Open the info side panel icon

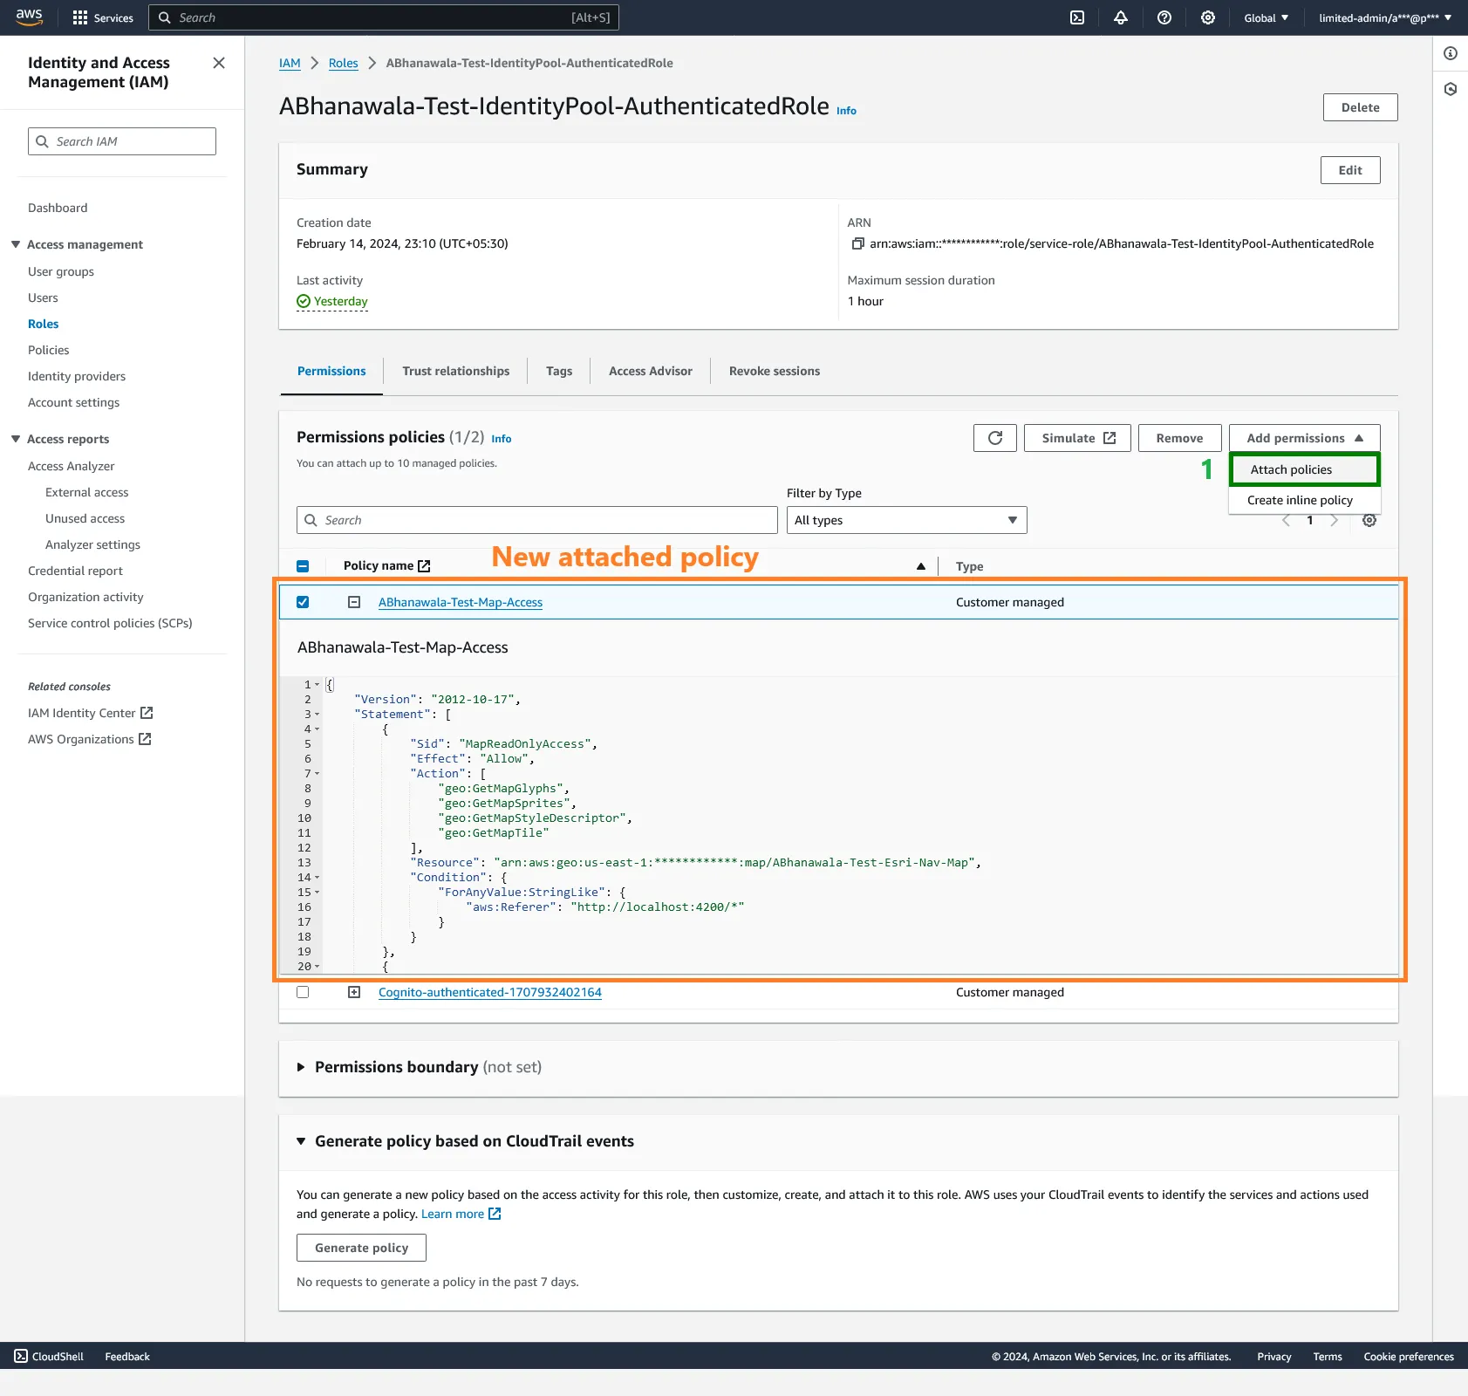point(1451,53)
